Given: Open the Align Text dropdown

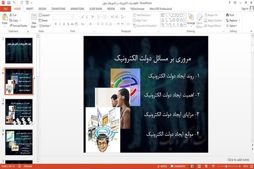Looking at the screenshot, I should 140,20.
